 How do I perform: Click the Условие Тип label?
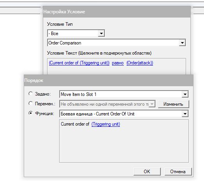click(60, 24)
